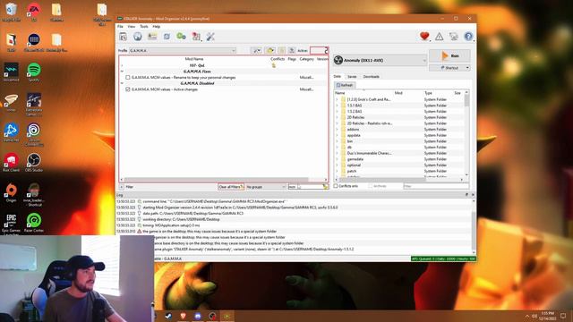This screenshot has height=322, width=573.
Task: Select the Data tab
Action: (x=338, y=77)
